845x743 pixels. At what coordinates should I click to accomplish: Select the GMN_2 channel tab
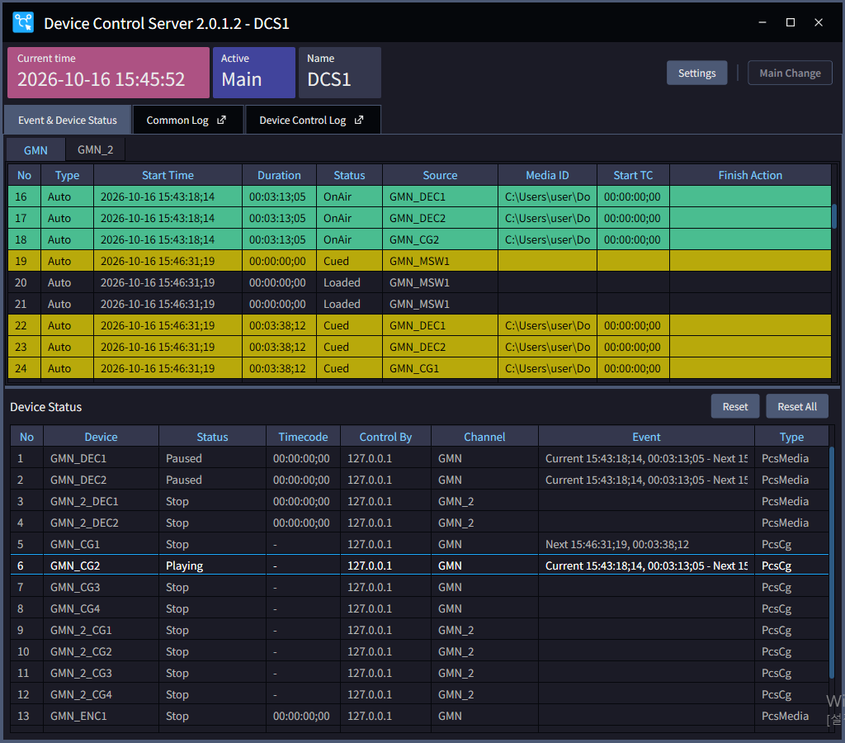(96, 149)
